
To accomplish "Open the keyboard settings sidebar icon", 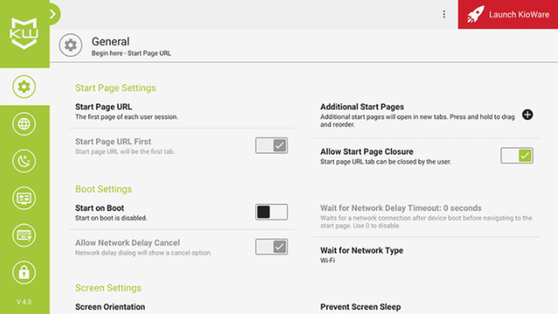I will tap(24, 236).
